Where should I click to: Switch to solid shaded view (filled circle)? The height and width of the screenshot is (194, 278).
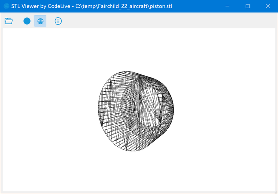(27, 21)
